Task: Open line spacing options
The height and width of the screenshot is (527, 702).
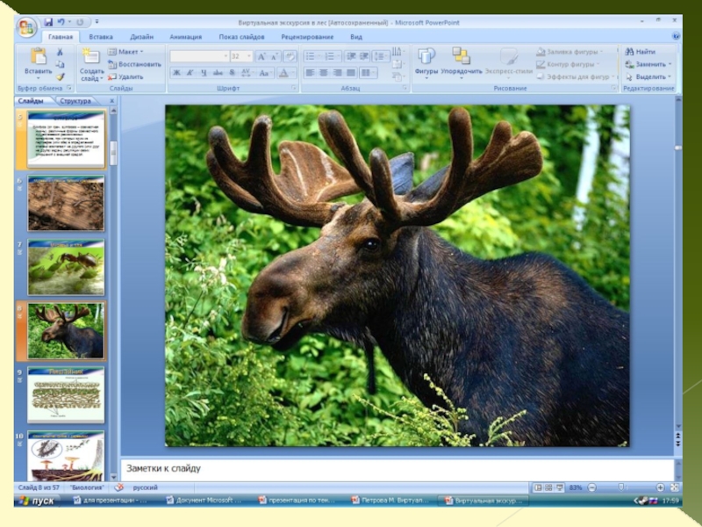Action: click(x=381, y=56)
